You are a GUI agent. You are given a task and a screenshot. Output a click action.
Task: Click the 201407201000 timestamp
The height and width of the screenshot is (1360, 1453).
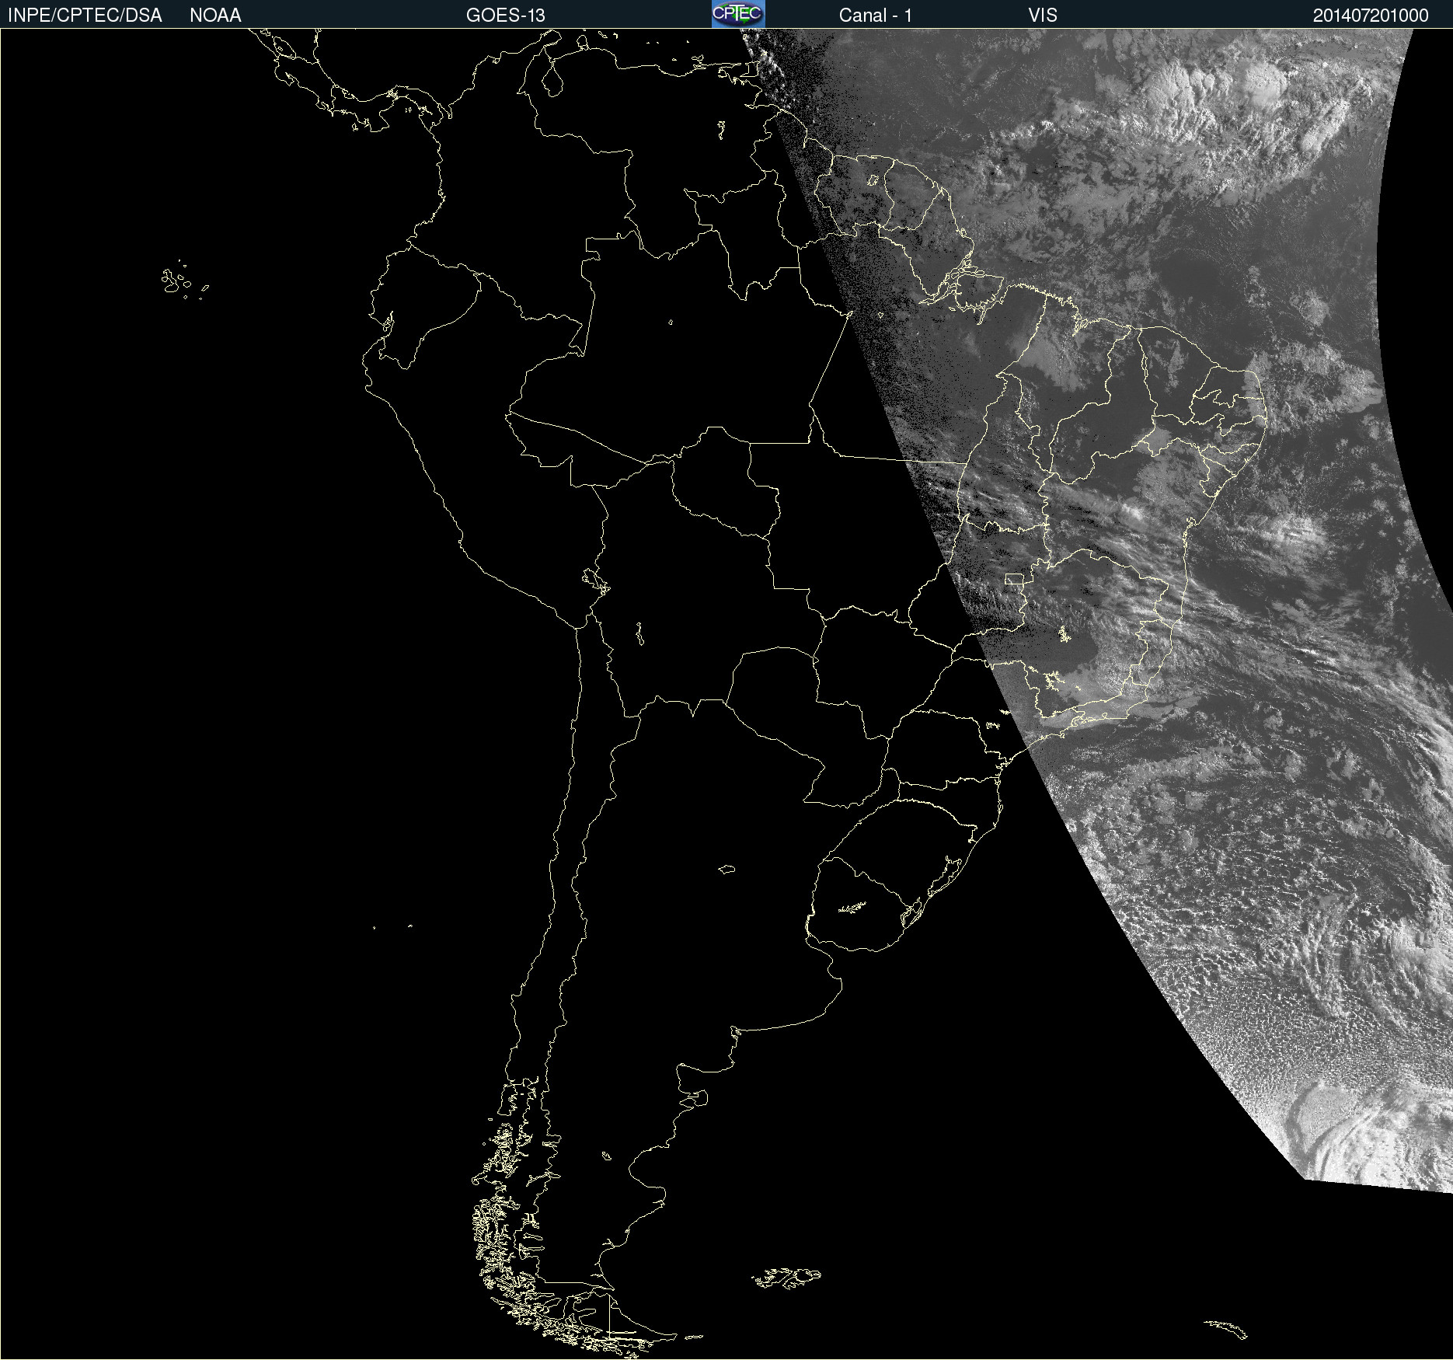(1371, 15)
